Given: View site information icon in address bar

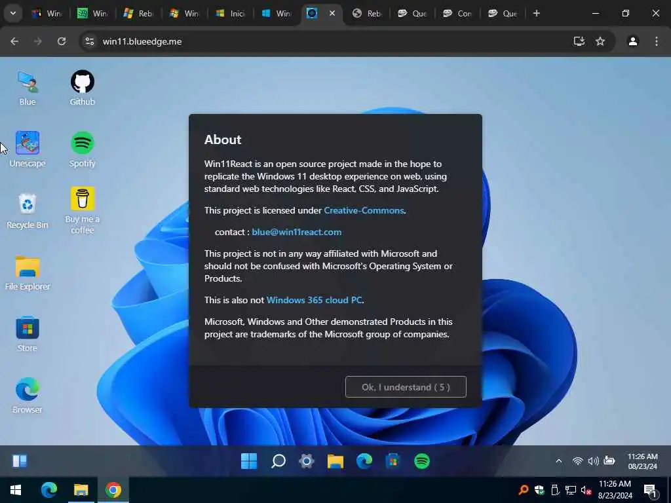Looking at the screenshot, I should click(89, 41).
